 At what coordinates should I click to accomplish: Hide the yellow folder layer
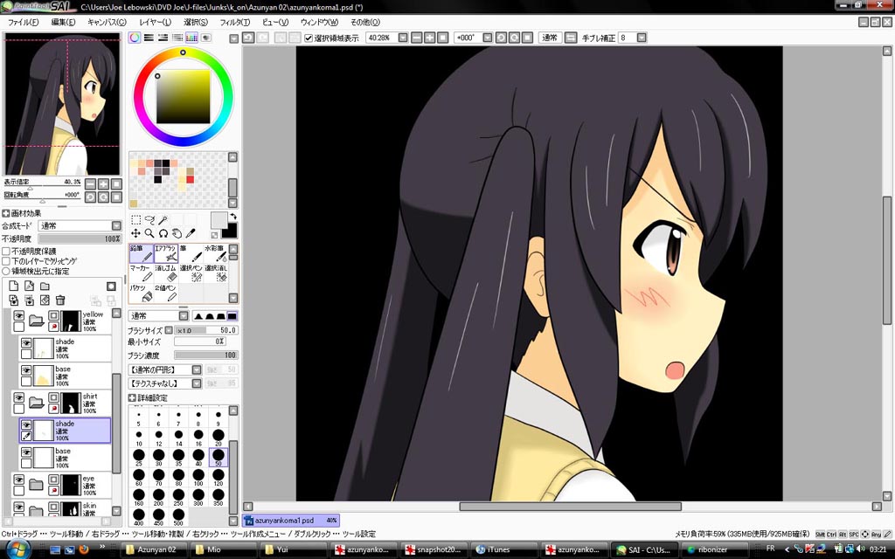click(19, 316)
